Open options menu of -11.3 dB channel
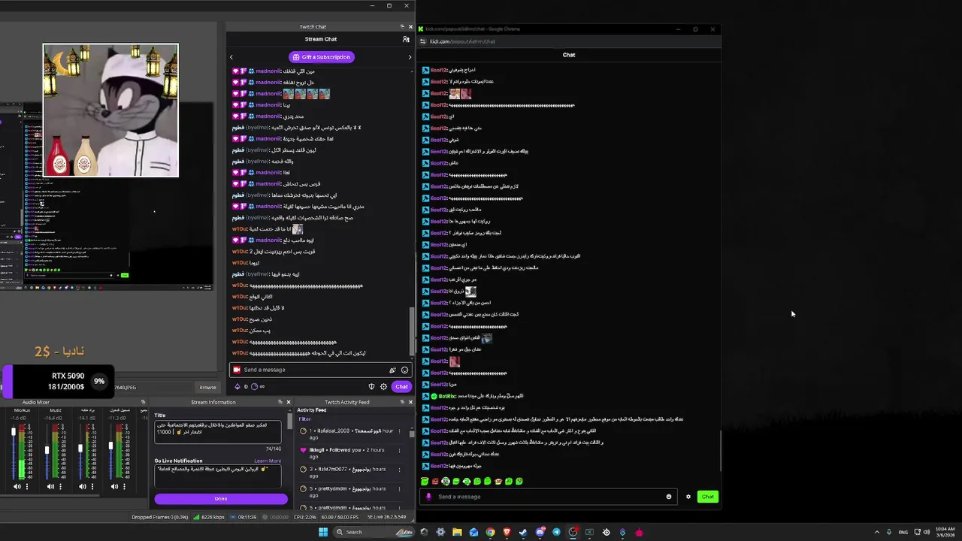This screenshot has width=962, height=541. pos(125,486)
